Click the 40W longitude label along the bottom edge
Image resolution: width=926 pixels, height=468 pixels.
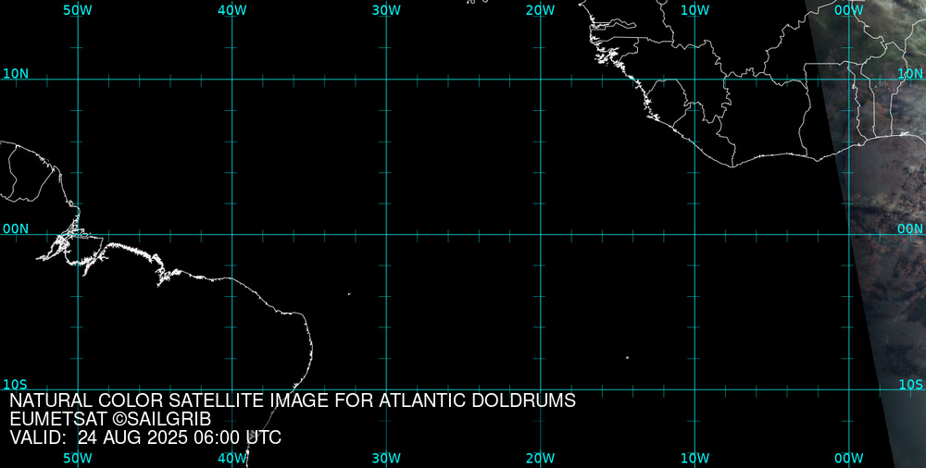coord(232,459)
